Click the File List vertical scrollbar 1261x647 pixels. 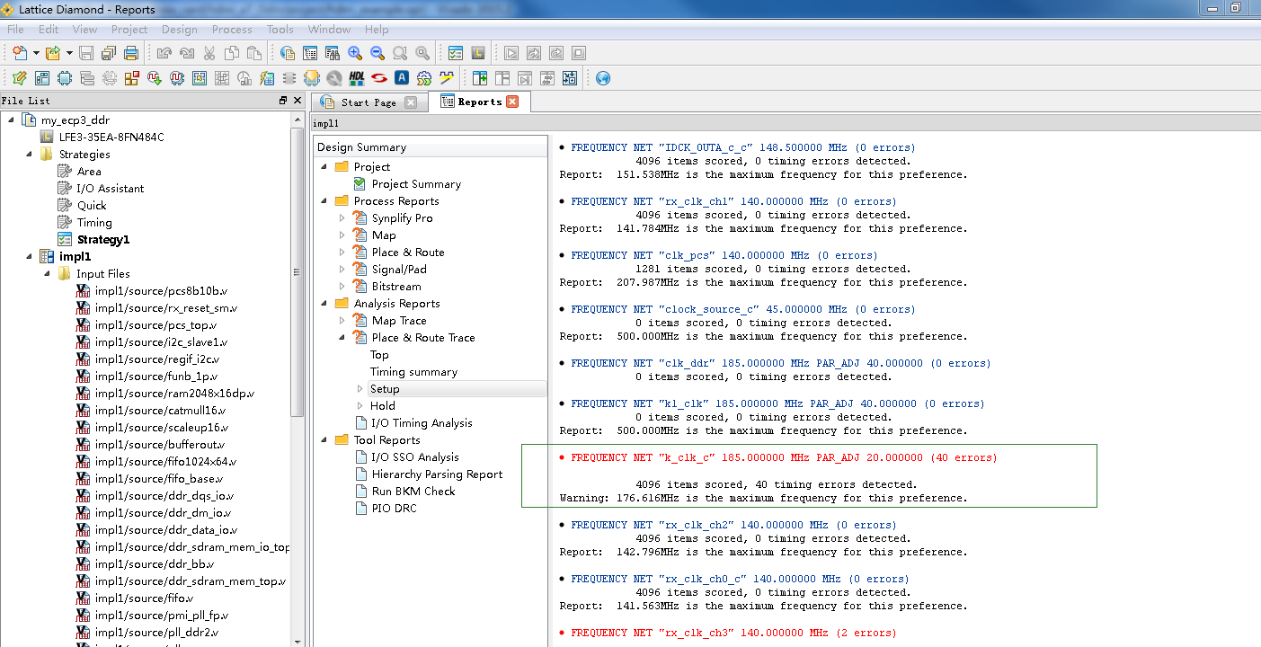pyautogui.click(x=297, y=270)
